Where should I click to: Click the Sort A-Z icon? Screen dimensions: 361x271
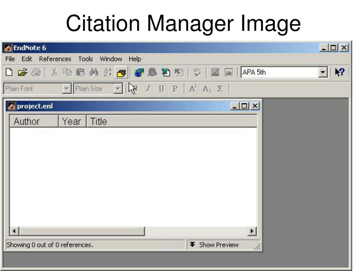(108, 72)
